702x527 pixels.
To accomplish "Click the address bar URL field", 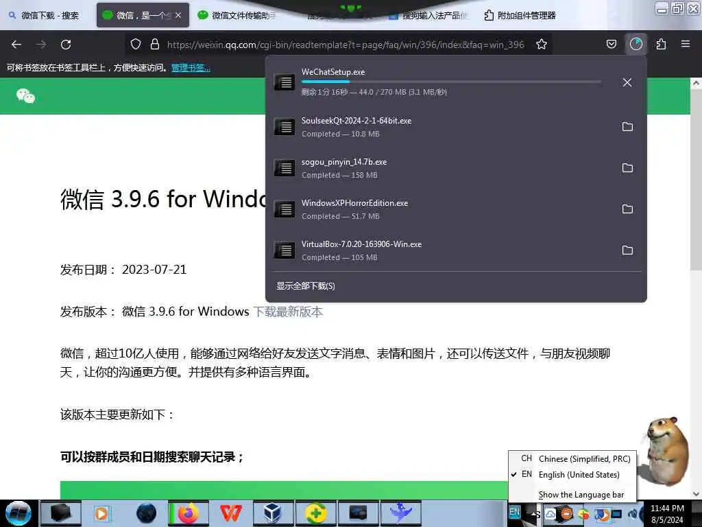I will click(346, 45).
